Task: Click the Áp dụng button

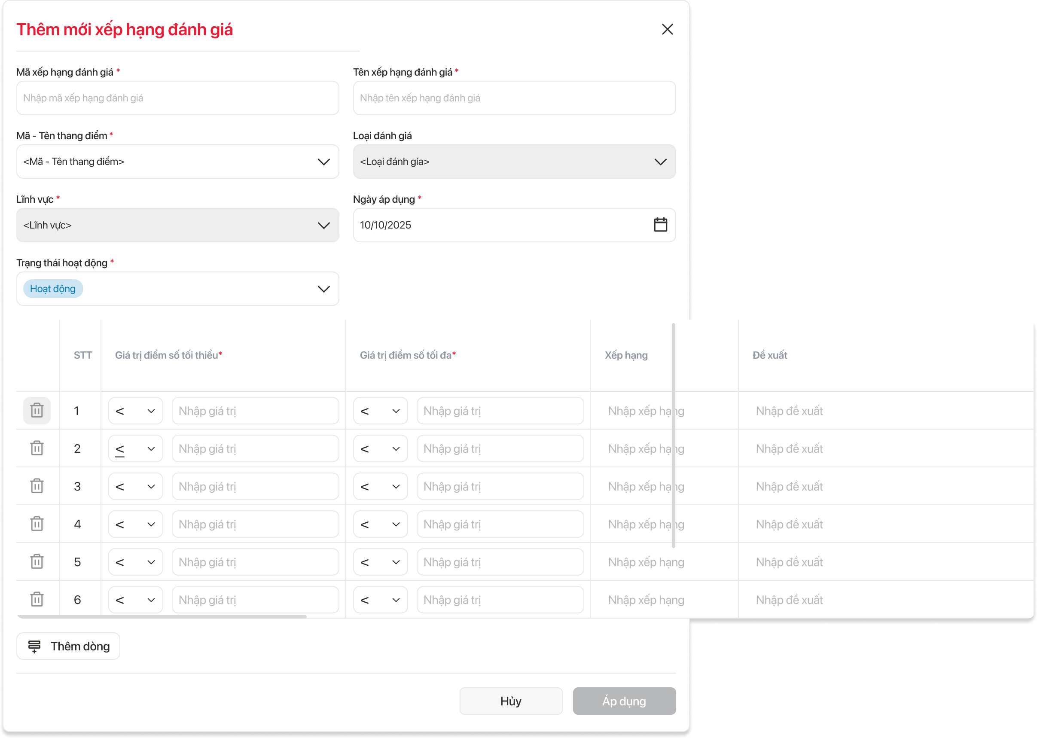Action: [624, 701]
